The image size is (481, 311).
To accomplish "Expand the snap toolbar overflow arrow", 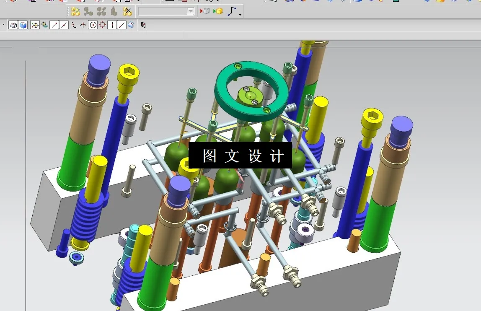I will (x=3, y=25).
